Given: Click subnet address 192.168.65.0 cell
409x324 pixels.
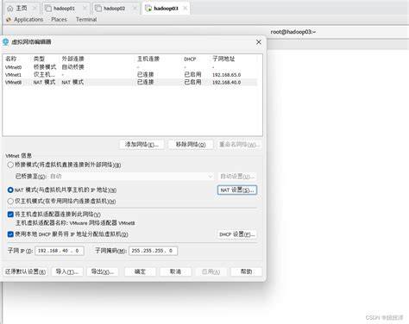Looking at the screenshot, I should tap(226, 75).
